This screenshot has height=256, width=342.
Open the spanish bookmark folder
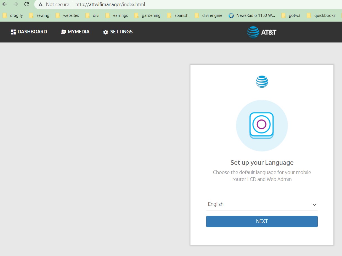coord(178,15)
